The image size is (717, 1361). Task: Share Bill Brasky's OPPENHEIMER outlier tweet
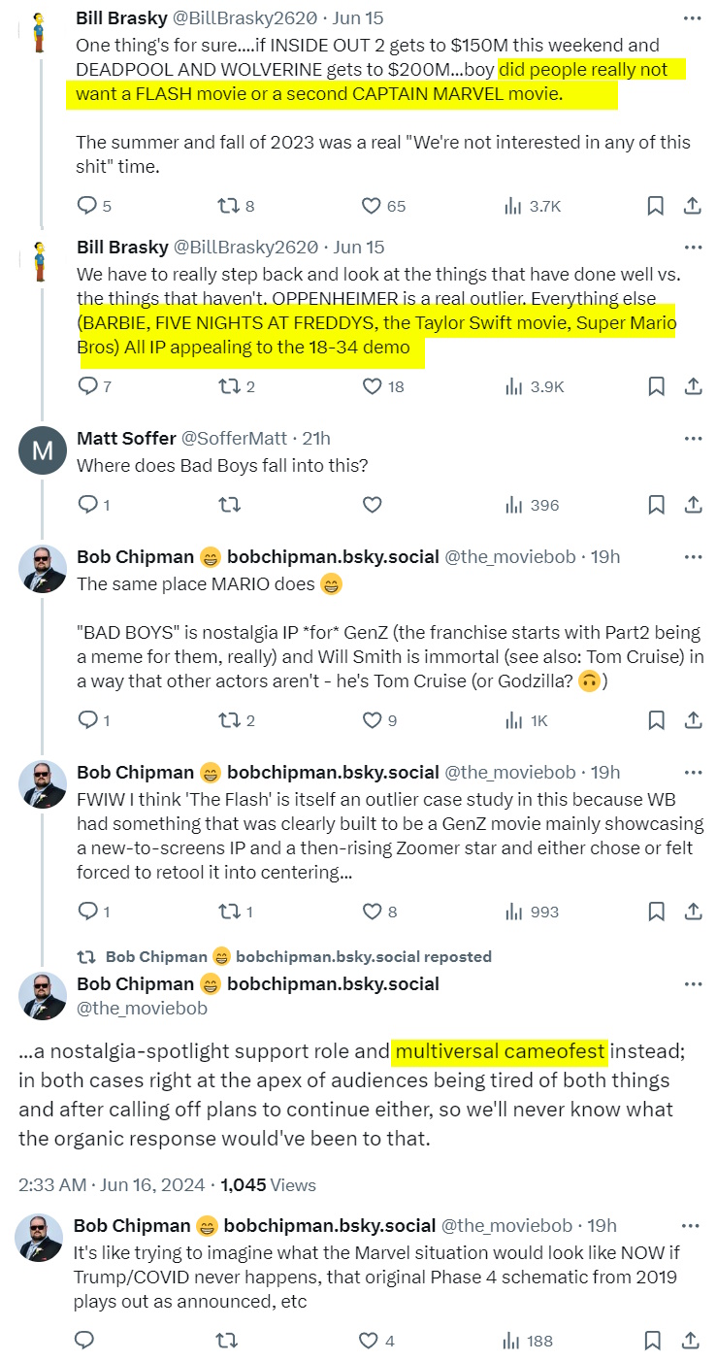coord(693,386)
